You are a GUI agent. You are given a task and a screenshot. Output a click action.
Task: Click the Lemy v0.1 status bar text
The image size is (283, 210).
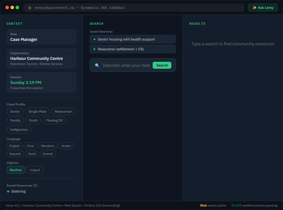click(x=63, y=205)
